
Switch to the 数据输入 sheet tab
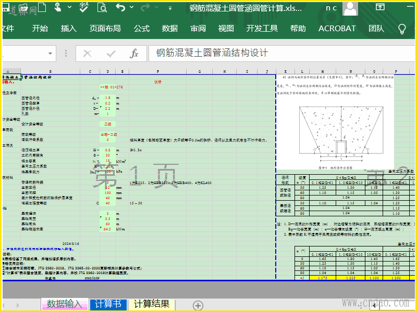tap(65, 304)
